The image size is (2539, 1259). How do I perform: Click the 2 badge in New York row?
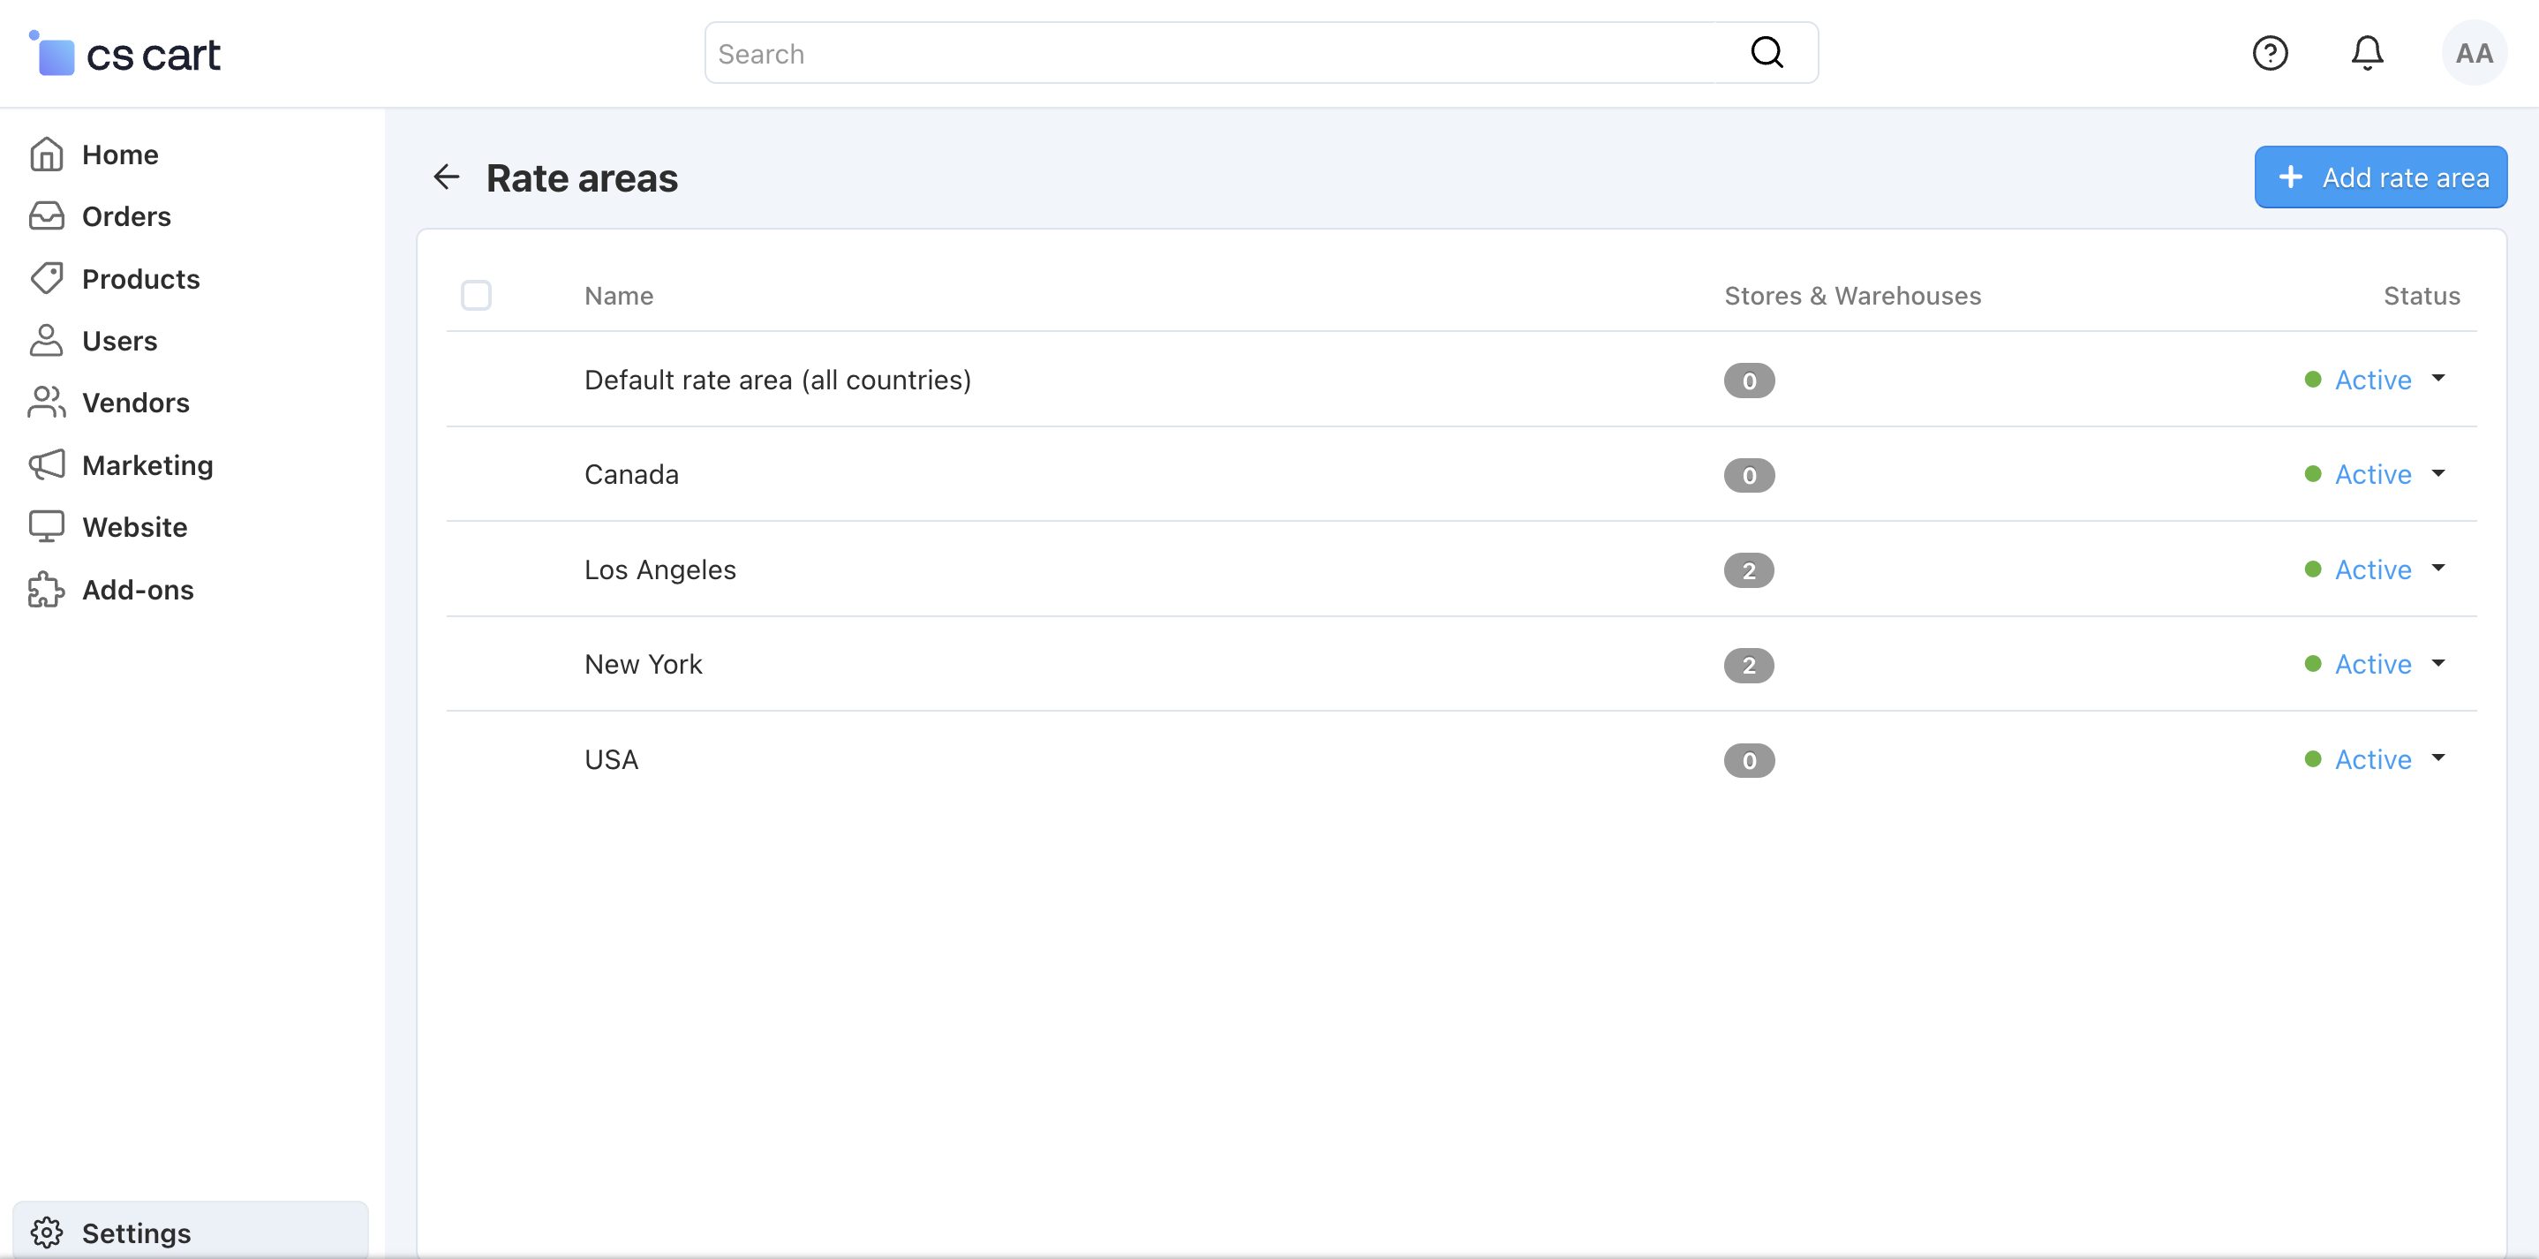tap(1749, 666)
